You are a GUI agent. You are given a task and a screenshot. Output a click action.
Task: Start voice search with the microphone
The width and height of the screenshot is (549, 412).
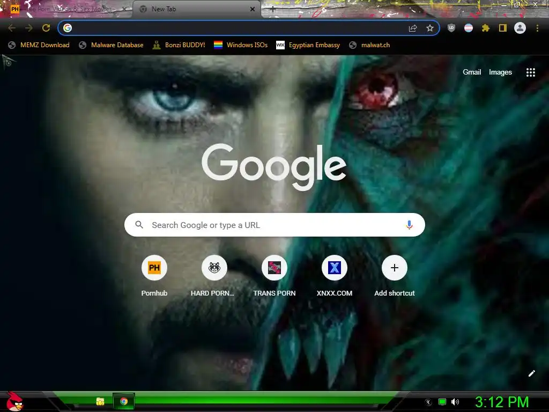409,225
